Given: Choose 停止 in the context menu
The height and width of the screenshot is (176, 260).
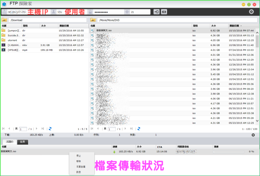Looking at the screenshot, I should click(x=79, y=156).
